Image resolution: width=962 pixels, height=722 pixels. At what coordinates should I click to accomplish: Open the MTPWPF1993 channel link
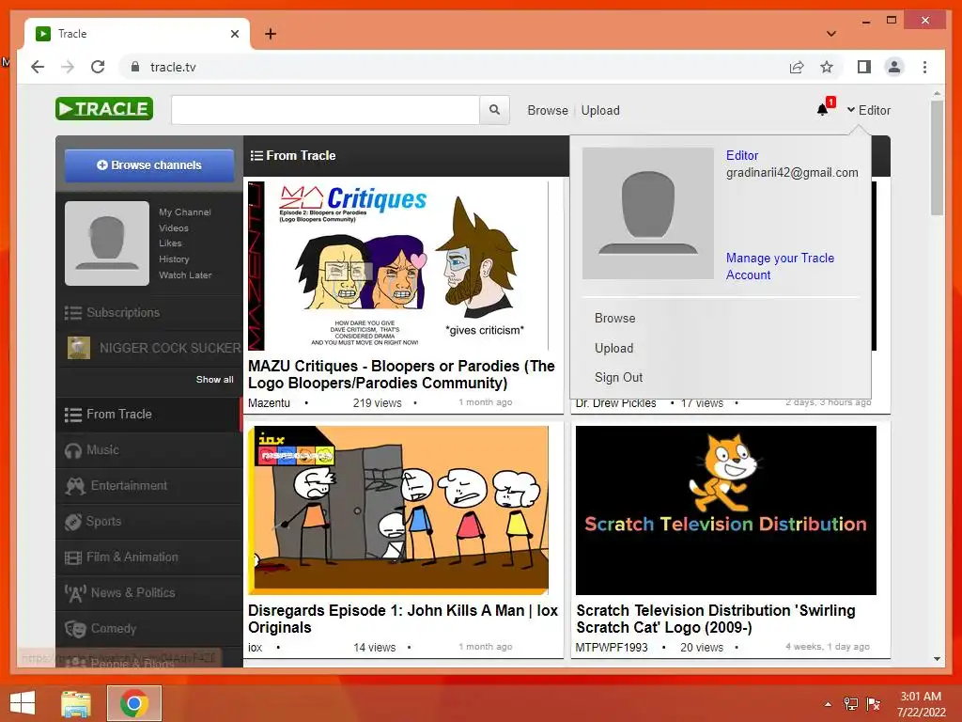click(611, 648)
